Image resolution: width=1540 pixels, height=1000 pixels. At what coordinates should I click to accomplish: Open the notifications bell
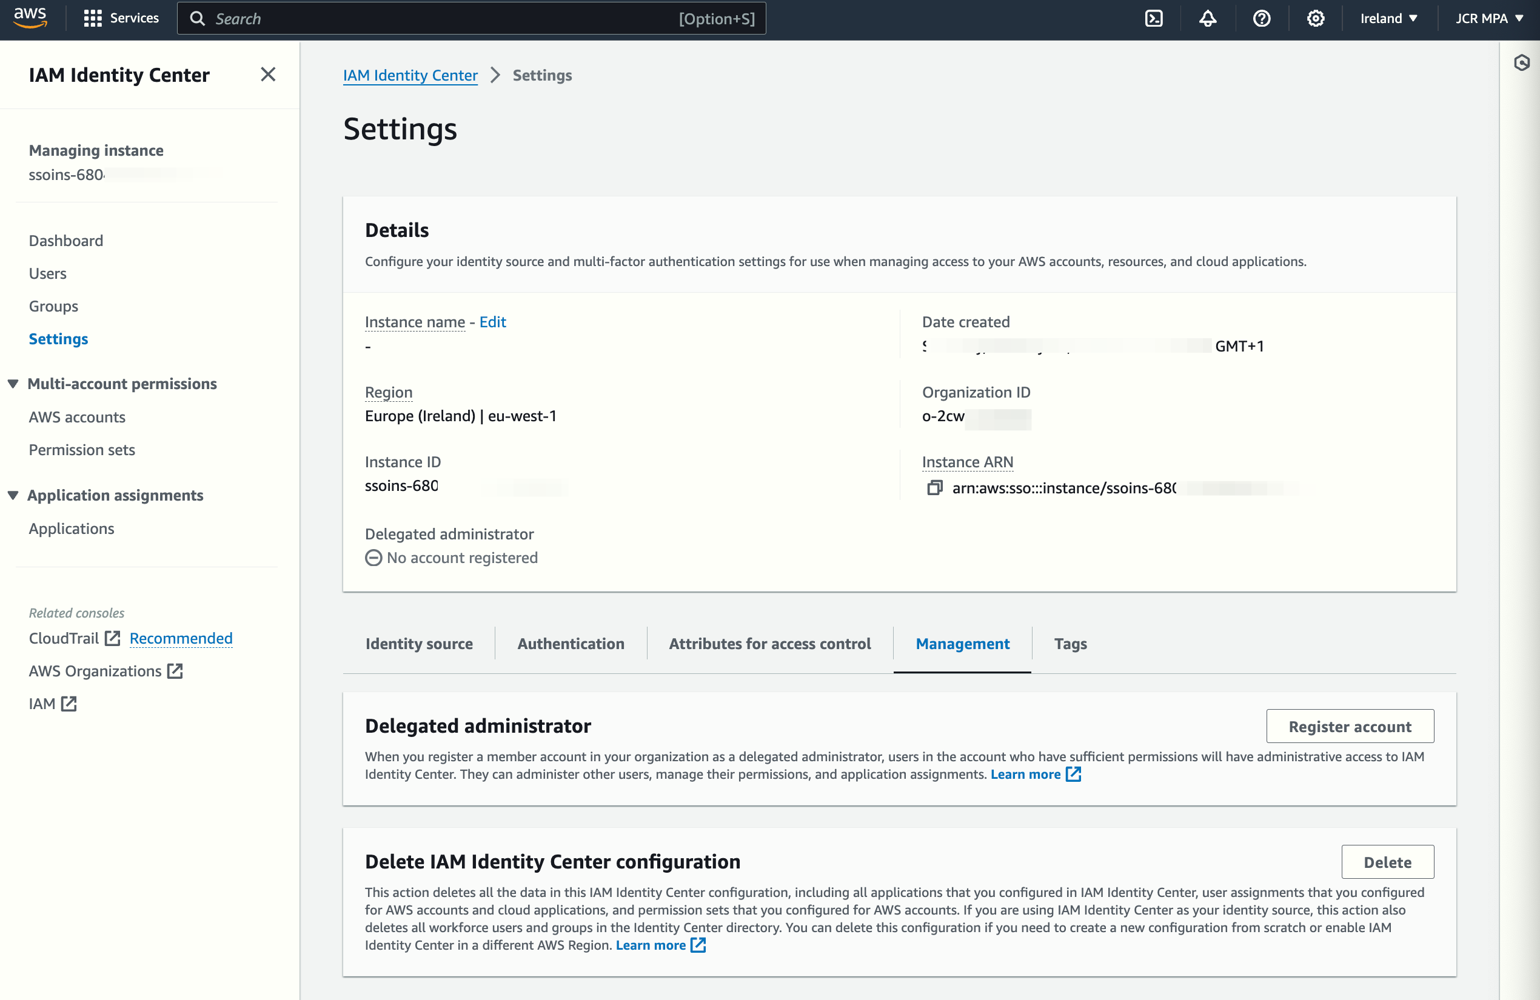1207,19
